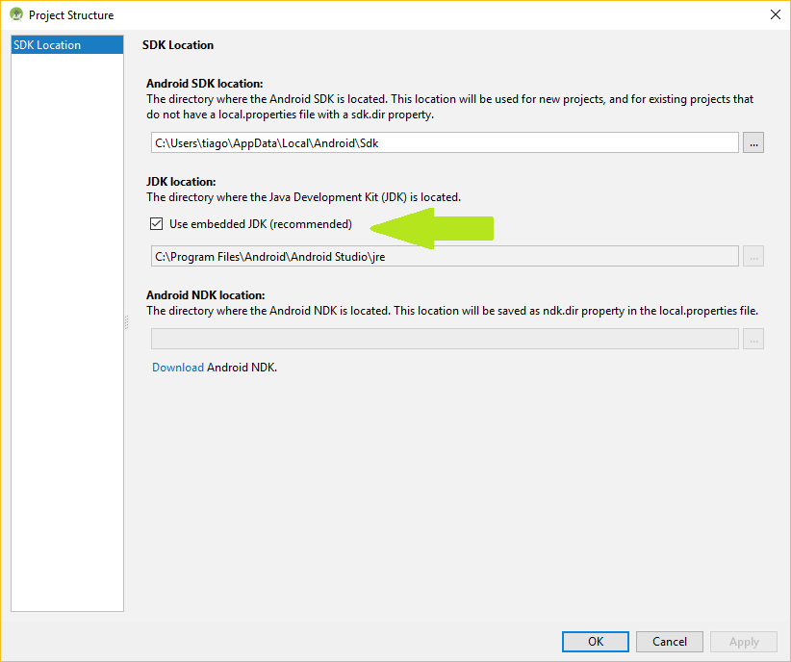Click the Android NDK location field
The image size is (791, 662).
(x=445, y=339)
